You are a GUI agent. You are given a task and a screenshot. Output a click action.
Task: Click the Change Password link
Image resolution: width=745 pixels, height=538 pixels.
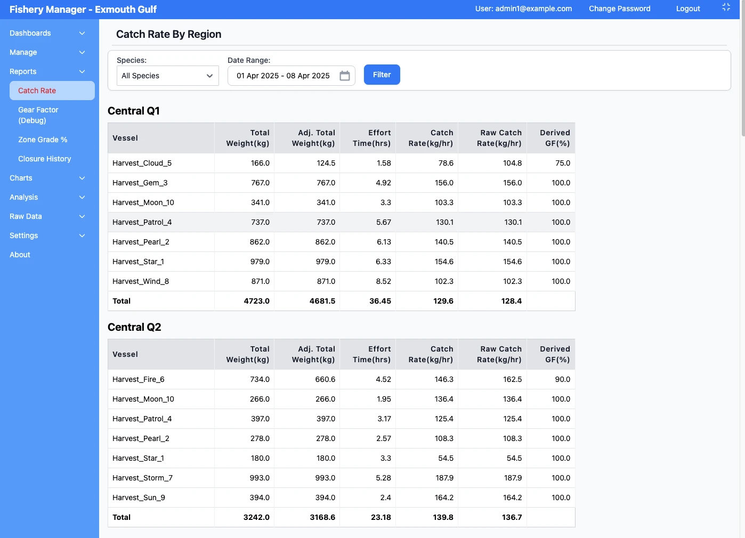[619, 9]
